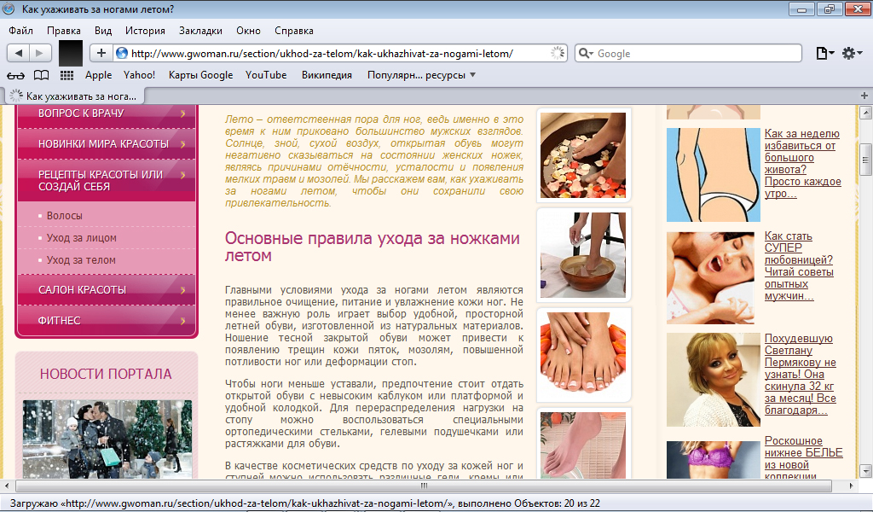This screenshot has width=873, height=512.
Task: Click the loading spinner in address bar
Action: pyautogui.click(x=557, y=54)
